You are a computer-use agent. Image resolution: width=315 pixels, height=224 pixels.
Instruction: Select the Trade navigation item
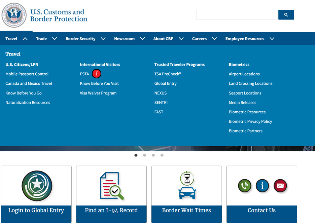point(41,39)
